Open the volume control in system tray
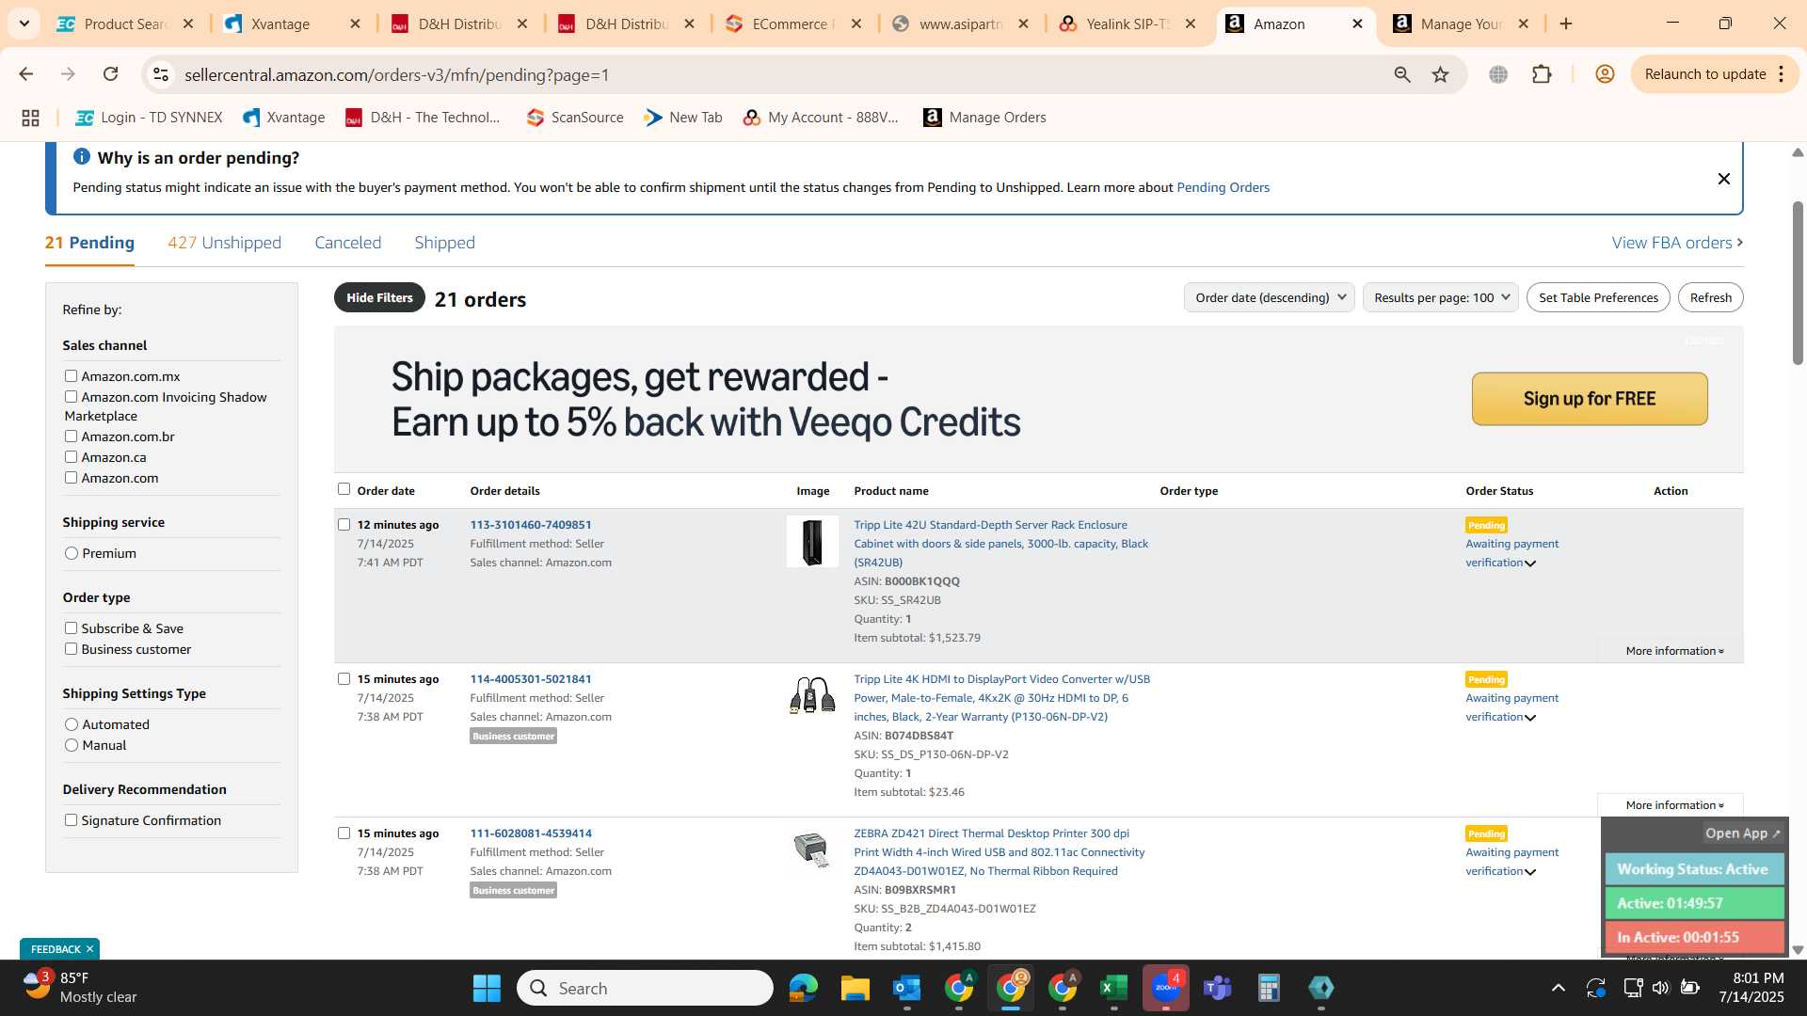 pyautogui.click(x=1660, y=988)
